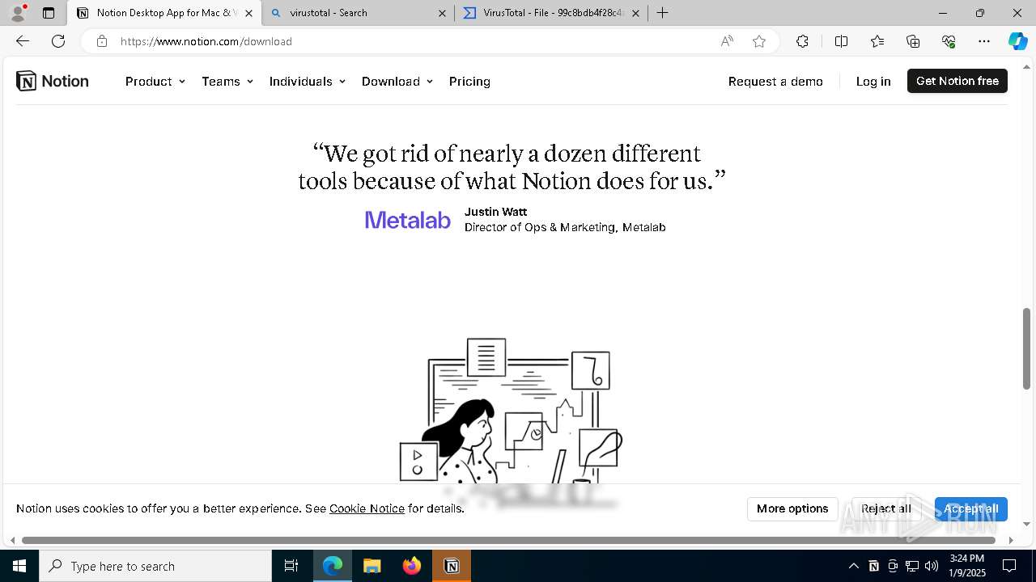Screen dimensions: 1036x582
Task: Expand the Product dropdown menu
Action: [x=155, y=81]
